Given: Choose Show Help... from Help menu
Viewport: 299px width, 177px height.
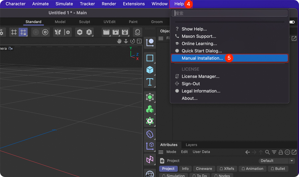Looking at the screenshot, I should tap(229, 29).
